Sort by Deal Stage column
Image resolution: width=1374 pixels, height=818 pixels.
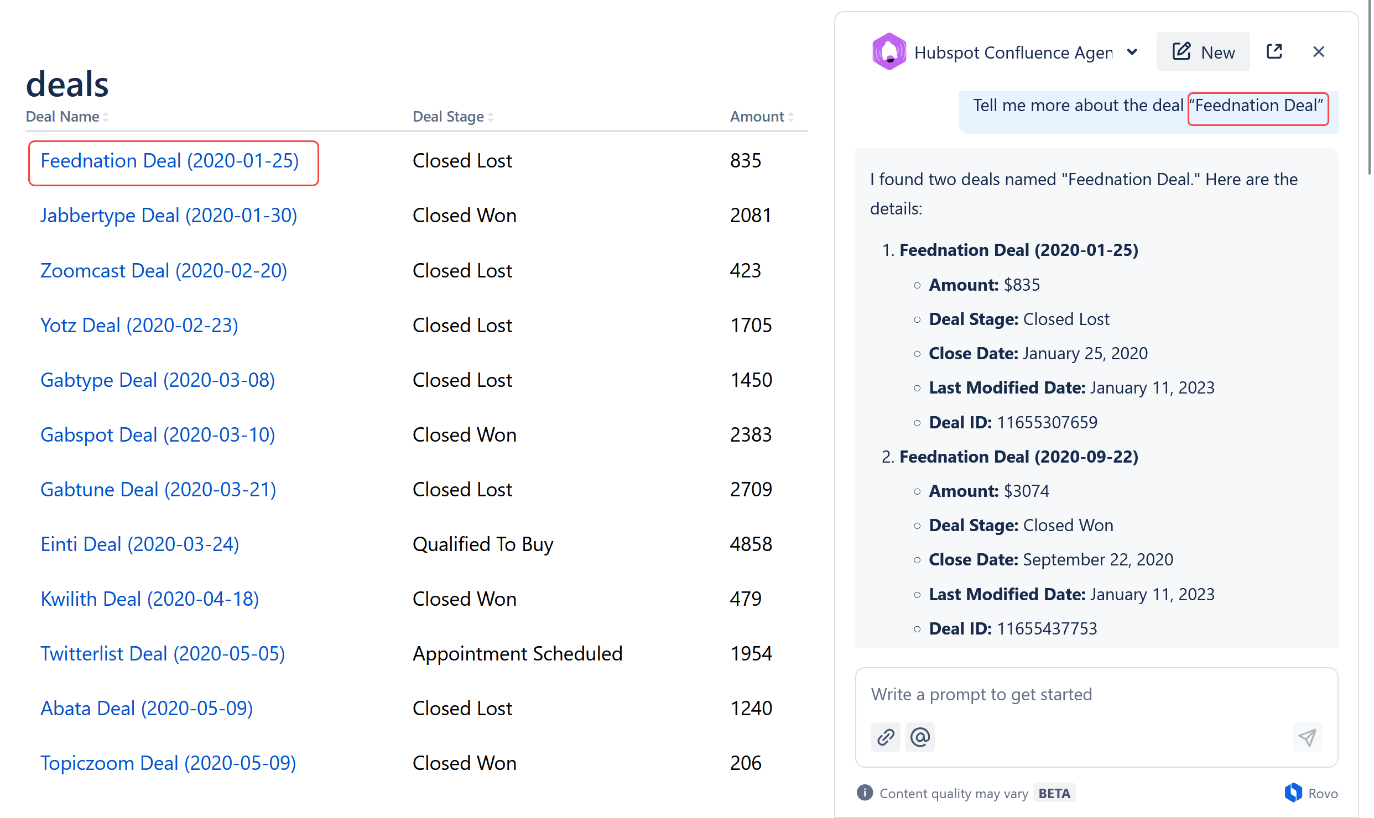(x=454, y=117)
